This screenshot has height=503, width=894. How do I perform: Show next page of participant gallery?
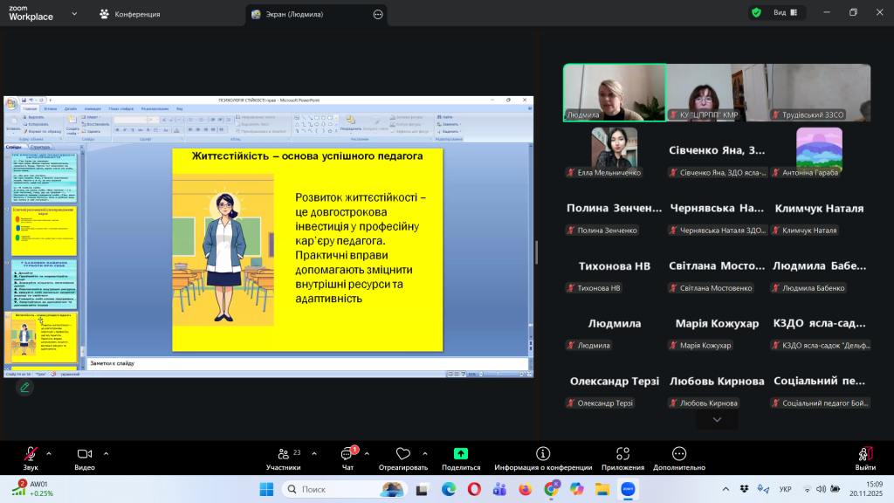click(x=717, y=420)
